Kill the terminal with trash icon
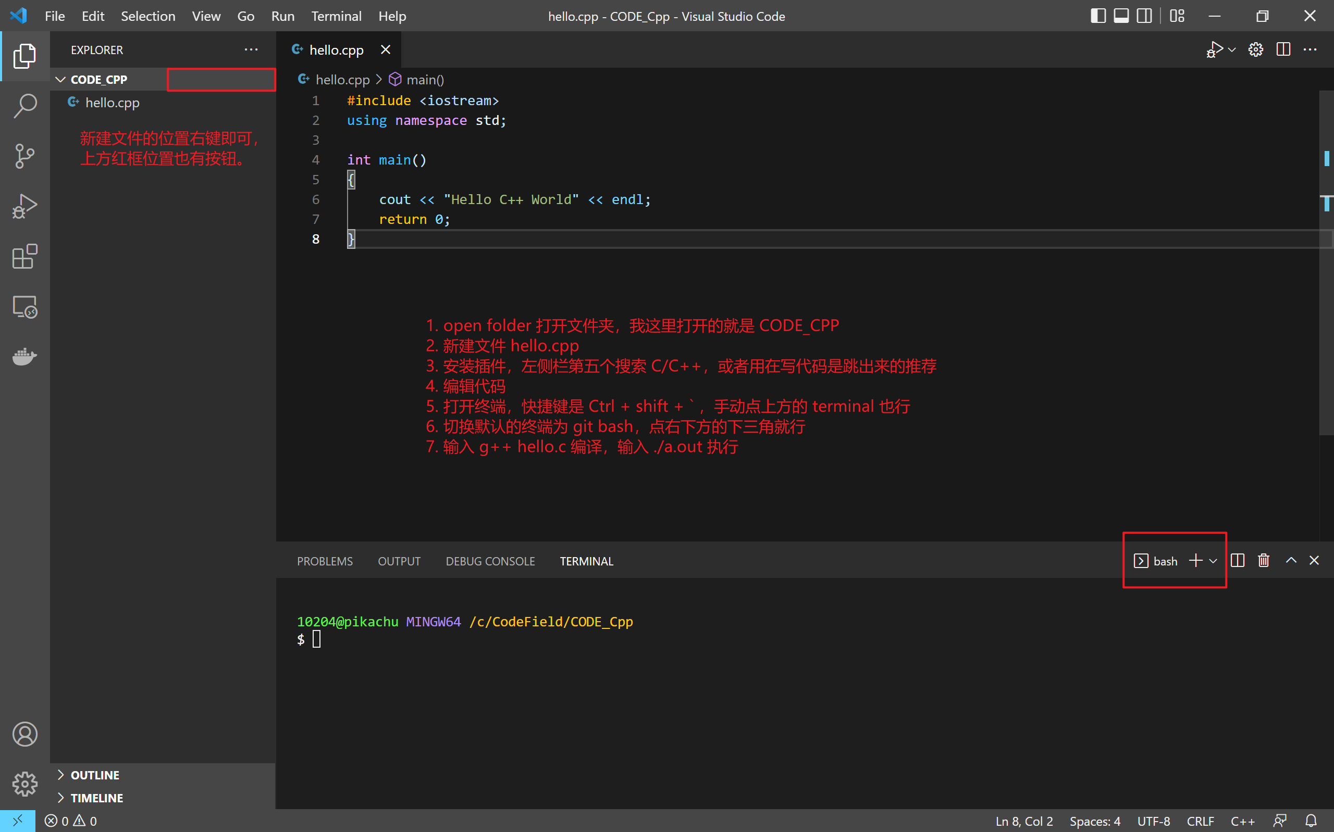Image resolution: width=1334 pixels, height=832 pixels. click(1264, 560)
